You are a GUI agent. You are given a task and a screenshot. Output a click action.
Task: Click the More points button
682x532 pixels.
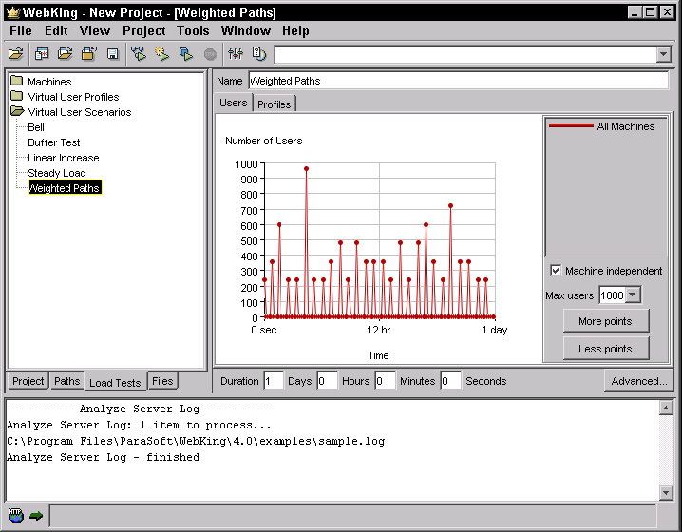pyautogui.click(x=605, y=321)
